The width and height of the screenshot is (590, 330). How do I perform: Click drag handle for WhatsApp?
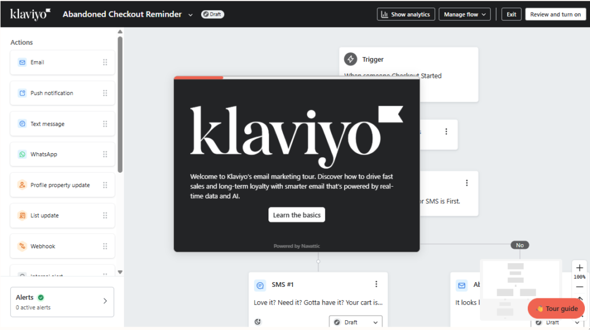105,154
